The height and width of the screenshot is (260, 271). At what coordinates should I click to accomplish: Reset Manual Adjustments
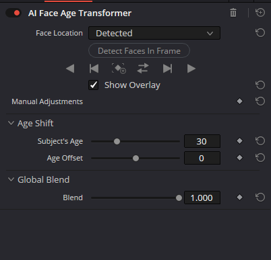pyautogui.click(x=260, y=101)
